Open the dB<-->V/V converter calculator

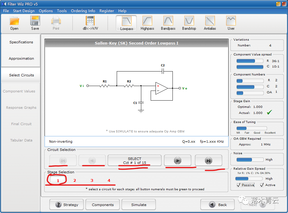pos(90,23)
